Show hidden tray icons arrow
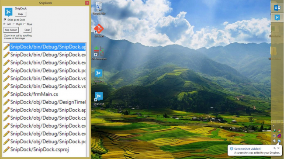Image resolution: width=284 pixels, height=159 pixels. click(x=274, y=126)
